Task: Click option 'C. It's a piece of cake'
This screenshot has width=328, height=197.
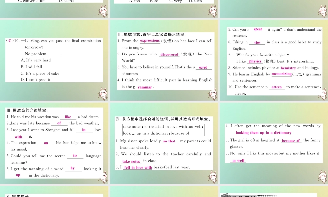Action: coord(40,73)
